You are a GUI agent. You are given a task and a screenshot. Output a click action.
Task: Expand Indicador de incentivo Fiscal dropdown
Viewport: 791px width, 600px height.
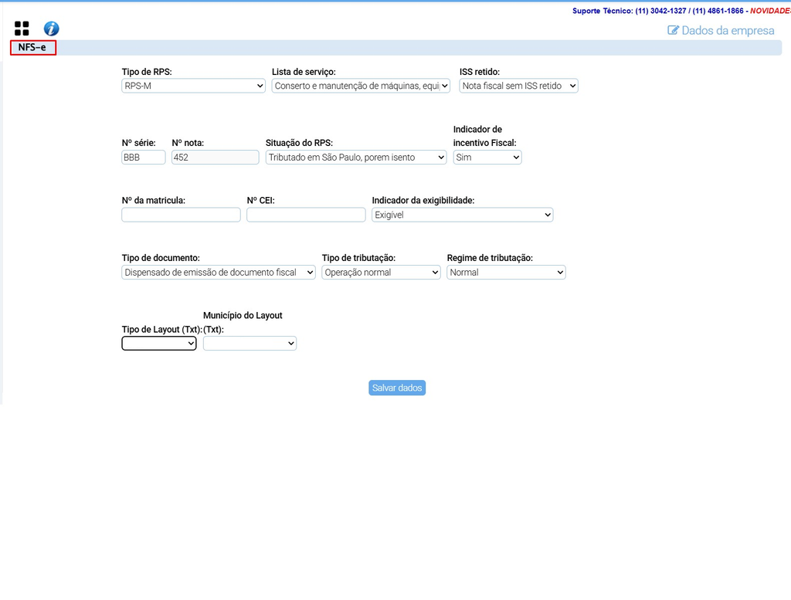(x=487, y=158)
